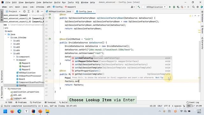Close the Config.java tab
The height and width of the screenshot is (115, 204).
(x=94, y=11)
